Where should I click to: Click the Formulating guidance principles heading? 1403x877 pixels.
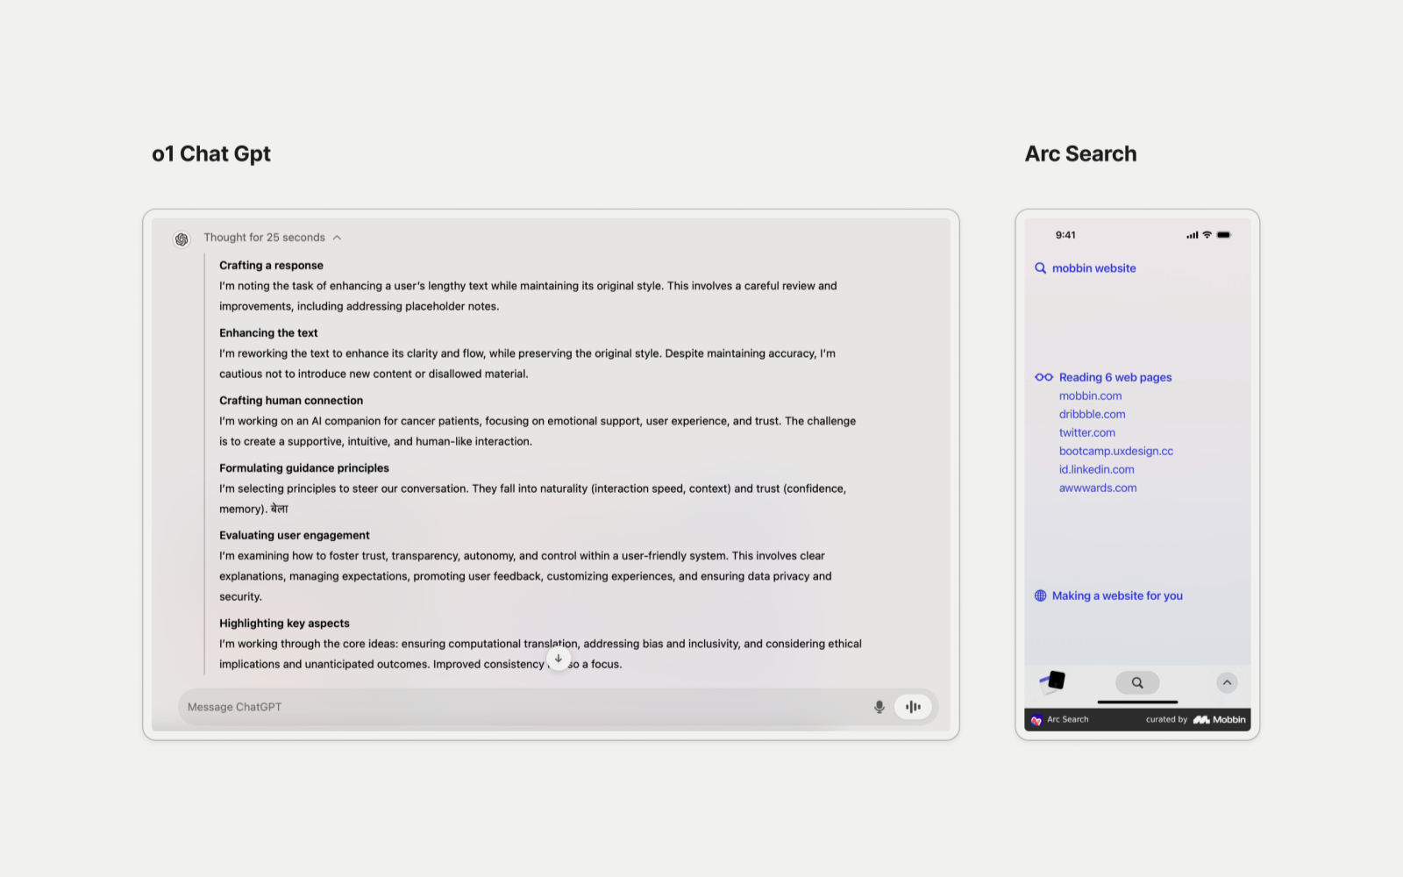coord(304,467)
